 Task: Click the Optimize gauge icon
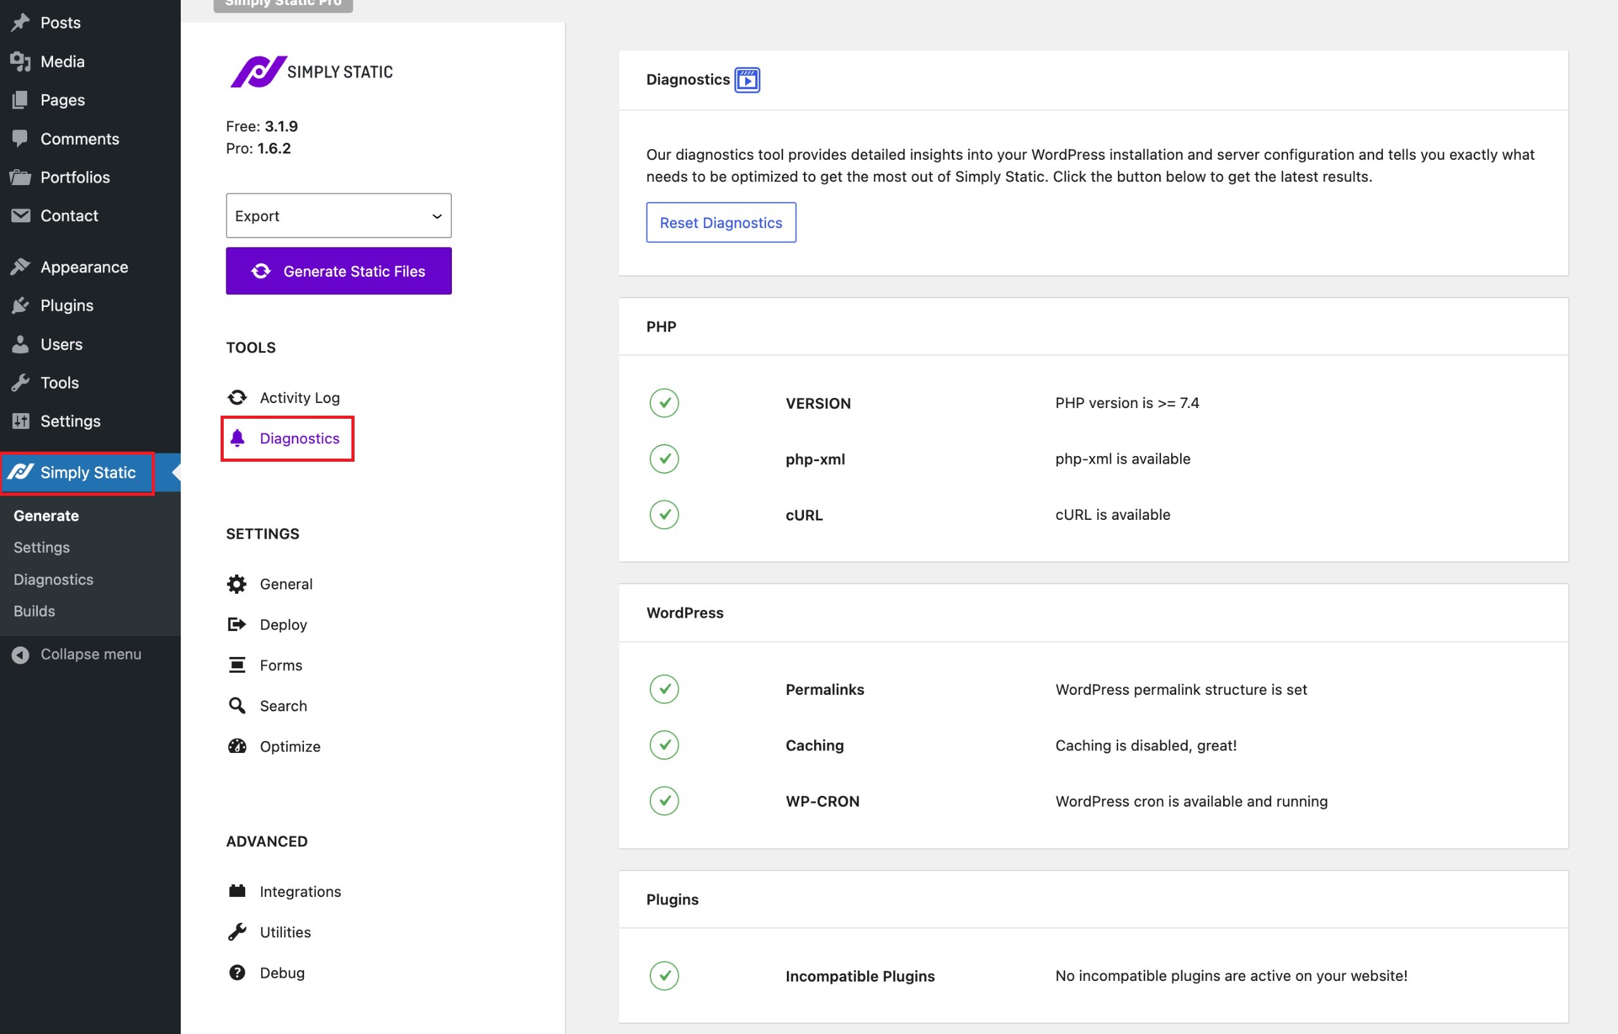pyautogui.click(x=237, y=746)
